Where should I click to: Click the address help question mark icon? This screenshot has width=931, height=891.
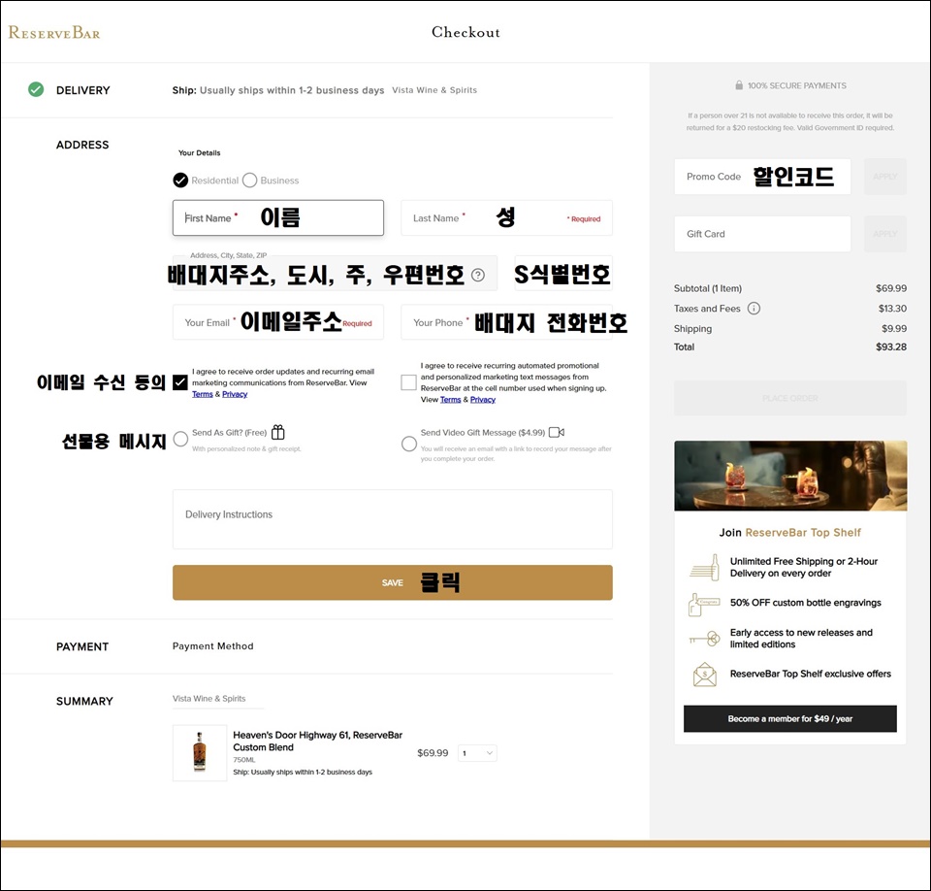pyautogui.click(x=478, y=275)
